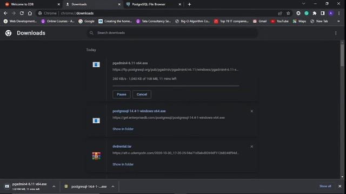The height and width of the screenshot is (194, 346).
Task: Open the YouTube bookmark
Action: (280, 21)
